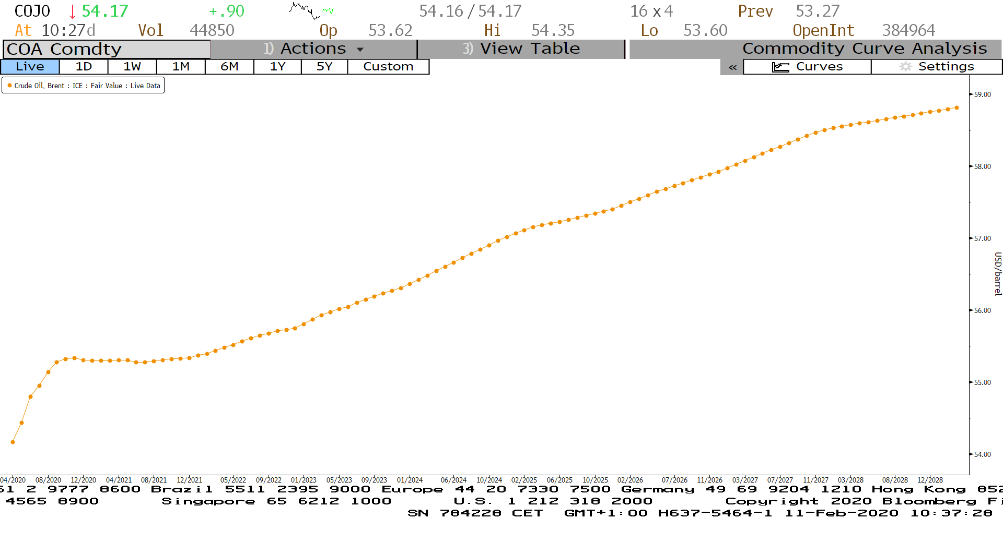
Task: Click the 59.00 y-axis label
Action: click(x=982, y=94)
